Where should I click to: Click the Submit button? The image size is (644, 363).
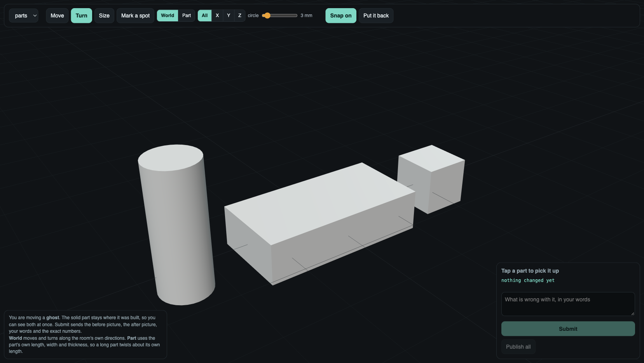tap(568, 329)
